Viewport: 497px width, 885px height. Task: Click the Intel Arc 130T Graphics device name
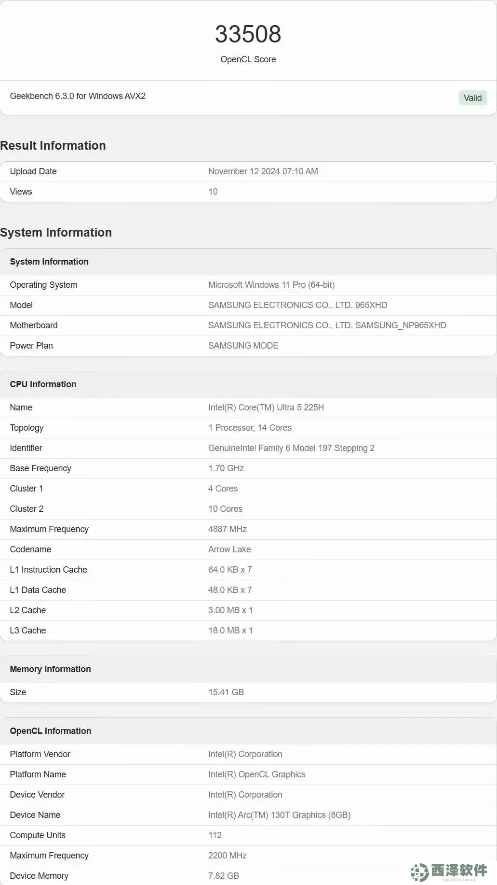click(x=279, y=815)
